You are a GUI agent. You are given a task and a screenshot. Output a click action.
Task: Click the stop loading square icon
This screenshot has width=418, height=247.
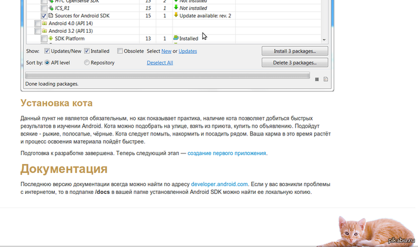point(316,79)
